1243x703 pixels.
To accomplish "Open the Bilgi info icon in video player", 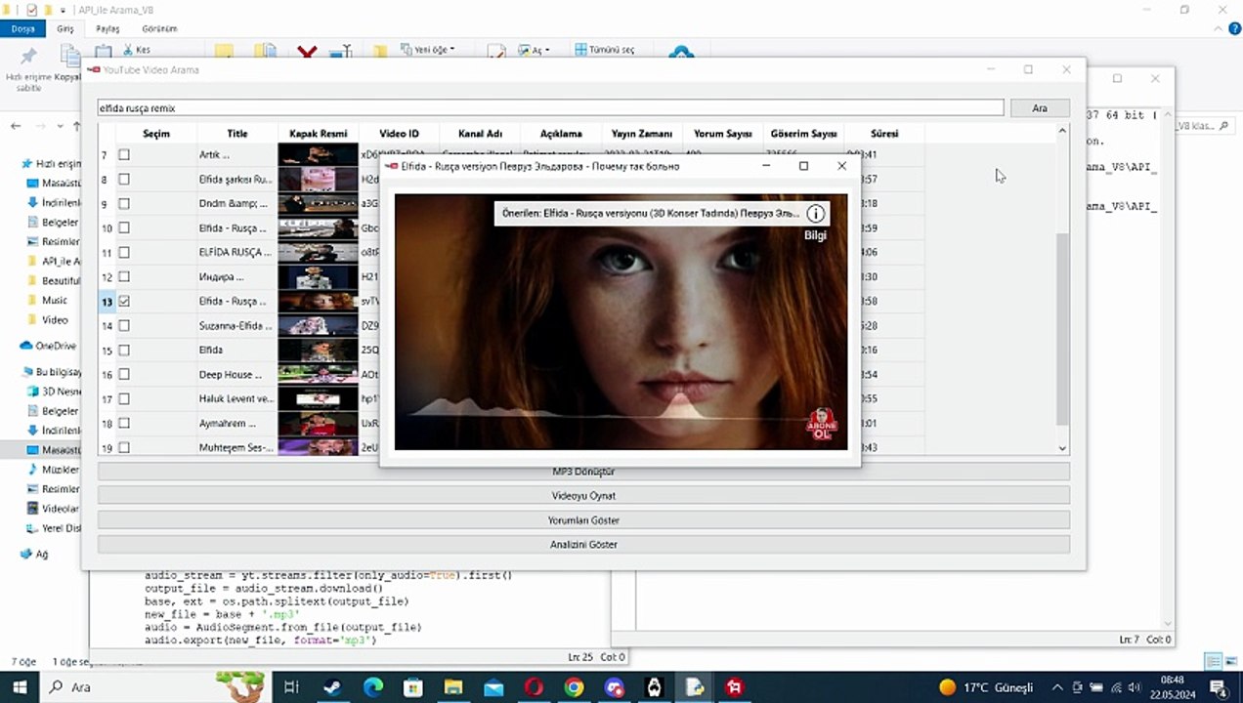I will tap(815, 213).
